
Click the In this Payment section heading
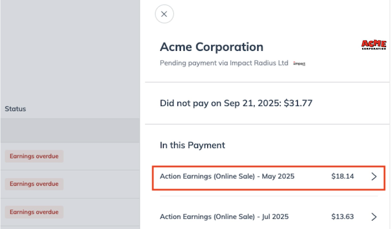[x=192, y=145]
